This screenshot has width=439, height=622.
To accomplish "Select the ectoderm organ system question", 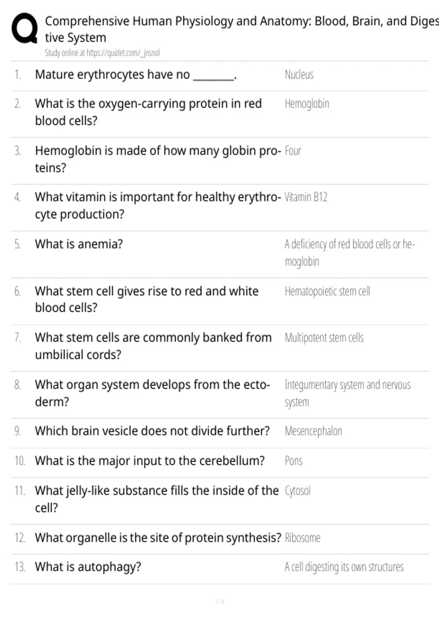I will pyautogui.click(x=153, y=393).
